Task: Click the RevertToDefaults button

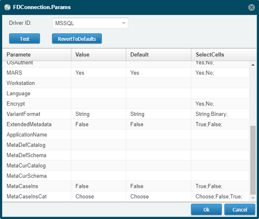Action: pyautogui.click(x=77, y=39)
